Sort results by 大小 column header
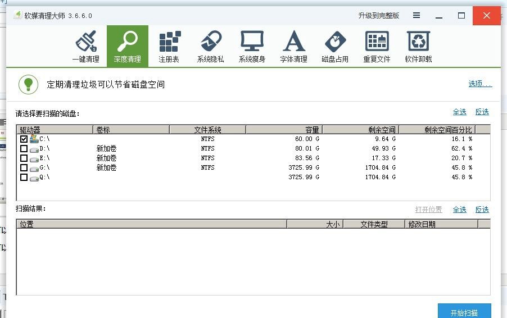507x318 pixels. (x=315, y=224)
